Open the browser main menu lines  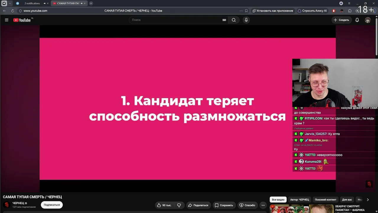coord(349,3)
